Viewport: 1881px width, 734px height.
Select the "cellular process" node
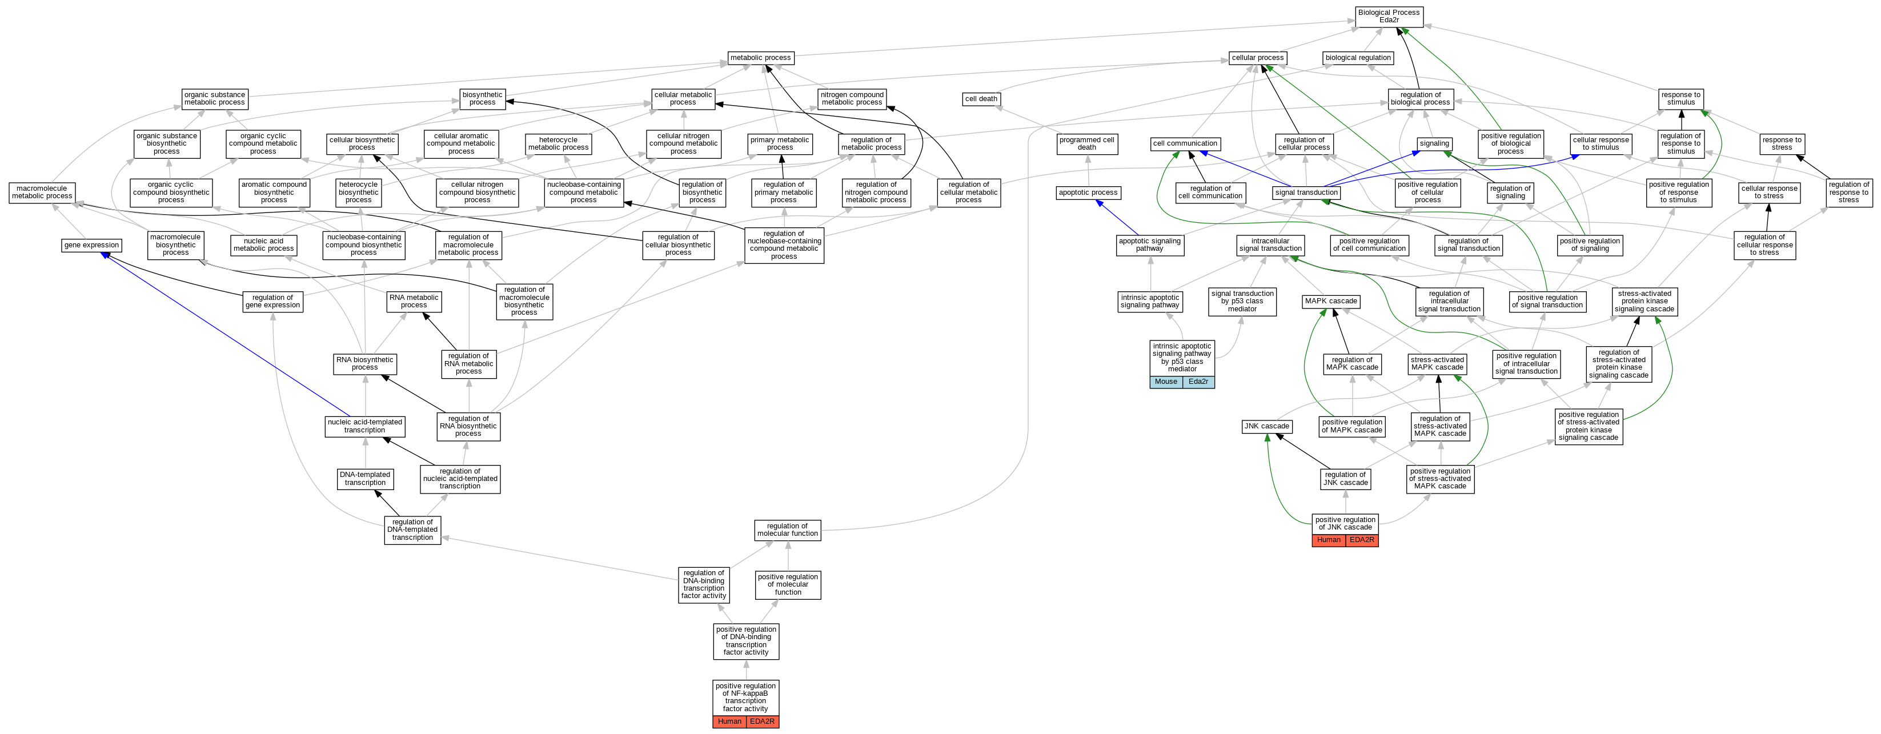click(x=1257, y=58)
